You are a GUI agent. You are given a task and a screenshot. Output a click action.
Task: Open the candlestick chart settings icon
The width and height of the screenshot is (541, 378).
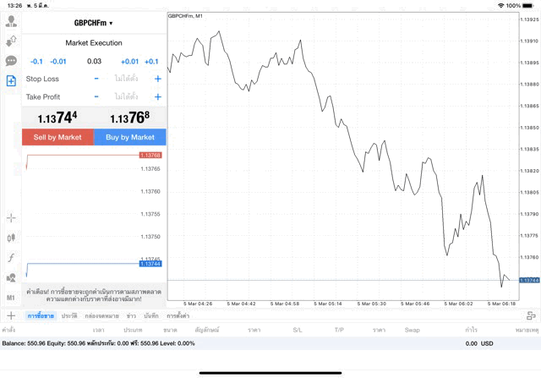click(11, 238)
